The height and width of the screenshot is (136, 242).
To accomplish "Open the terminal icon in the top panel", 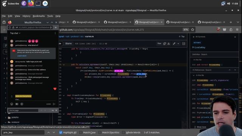I will [38, 3].
